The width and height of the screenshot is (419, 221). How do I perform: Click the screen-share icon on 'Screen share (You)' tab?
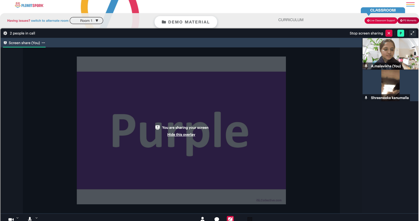coord(5,43)
